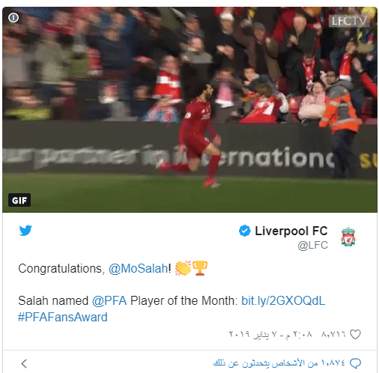Image resolution: width=379 pixels, height=373 pixels.
Task: Expand the chevron arrow at bottom left
Action: [24, 363]
